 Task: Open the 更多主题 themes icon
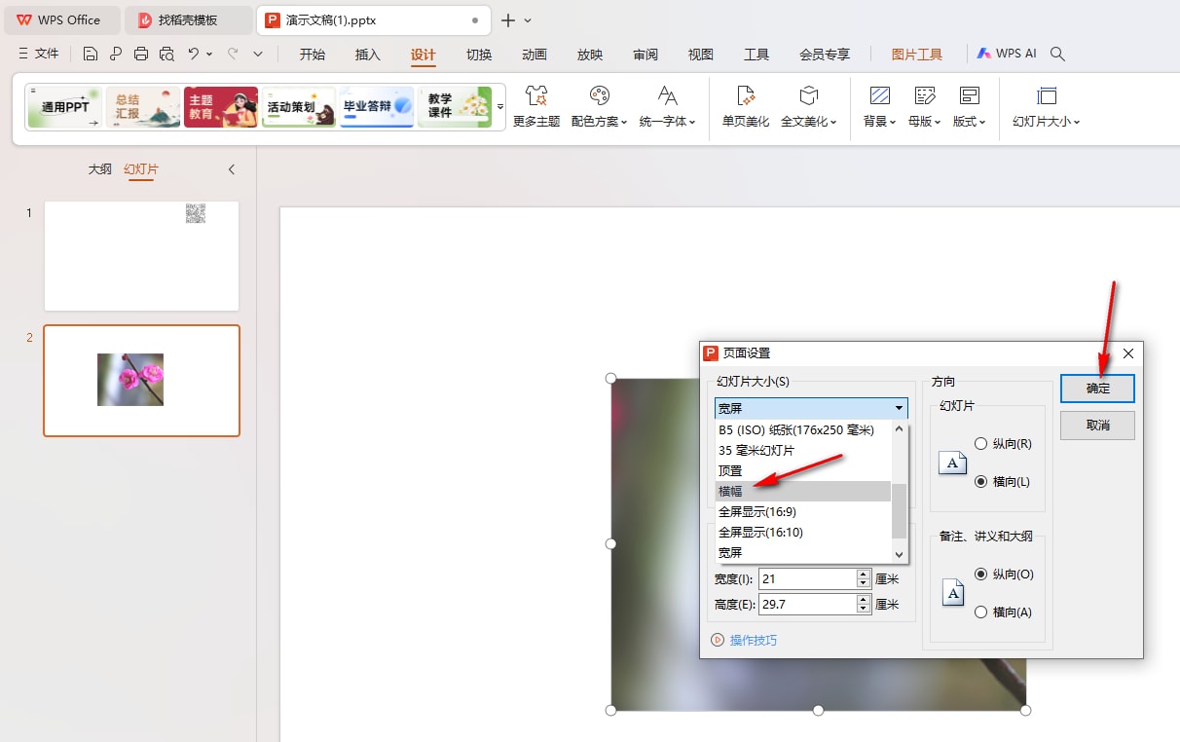536,95
